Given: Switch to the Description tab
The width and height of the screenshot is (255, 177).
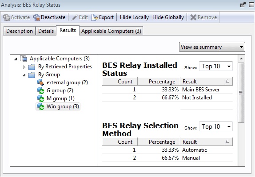Looking at the screenshot, I should (x=20, y=31).
